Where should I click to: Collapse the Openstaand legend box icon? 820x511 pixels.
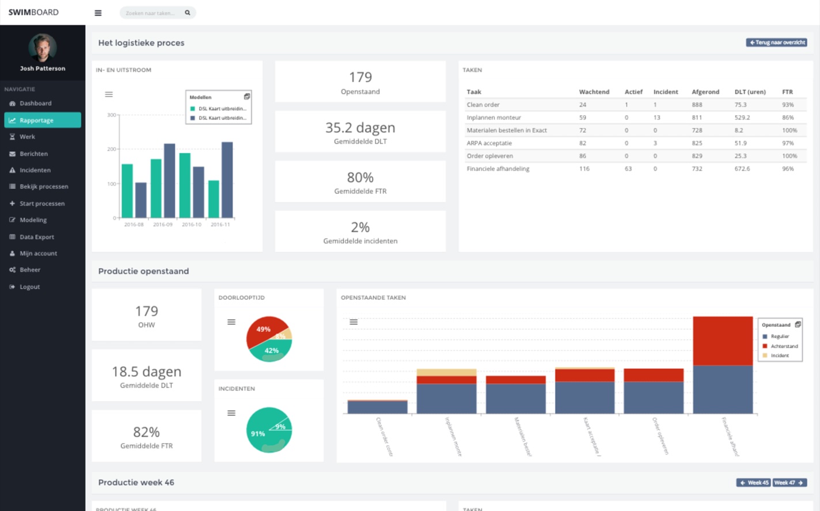798,325
